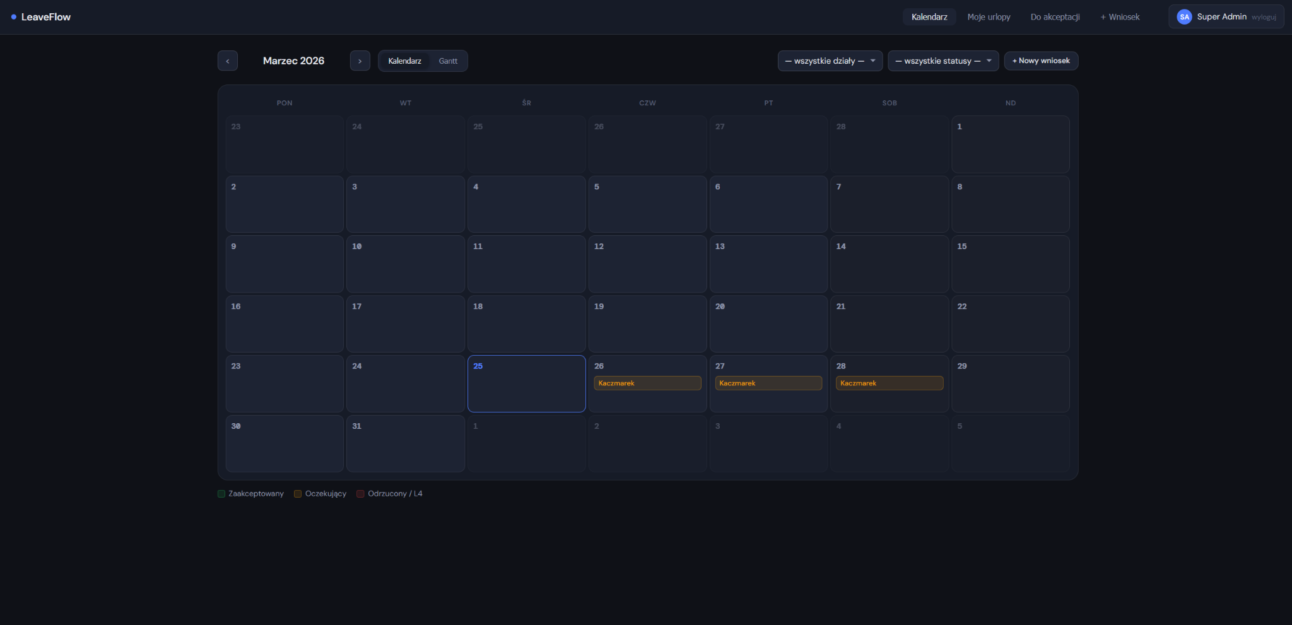Select the March 1 day cell
Image resolution: width=1292 pixels, height=625 pixels.
click(1011, 144)
